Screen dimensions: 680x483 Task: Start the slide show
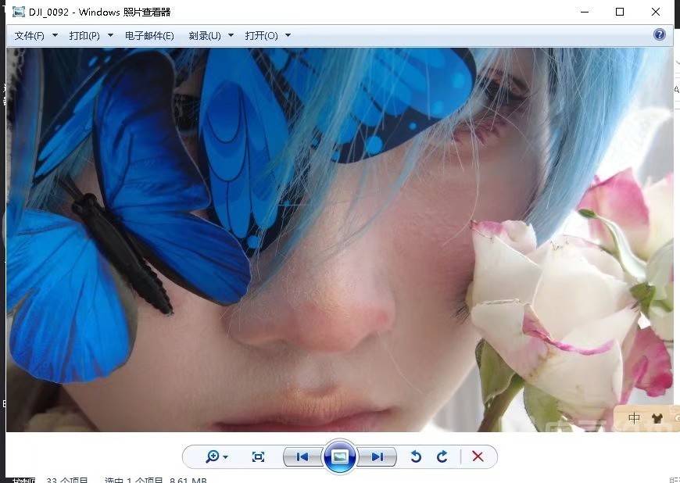(340, 456)
